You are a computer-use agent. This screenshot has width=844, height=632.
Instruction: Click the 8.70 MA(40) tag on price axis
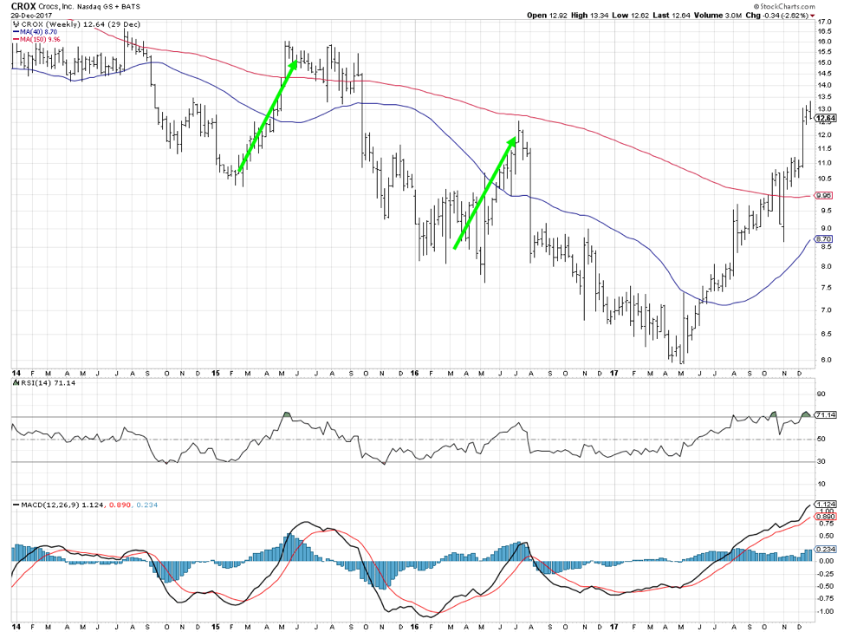click(823, 239)
